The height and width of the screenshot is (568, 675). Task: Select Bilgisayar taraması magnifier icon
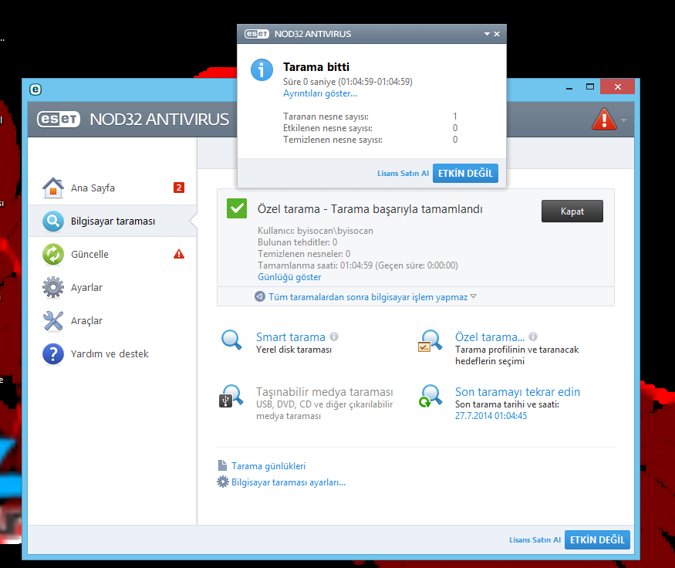pyautogui.click(x=53, y=221)
